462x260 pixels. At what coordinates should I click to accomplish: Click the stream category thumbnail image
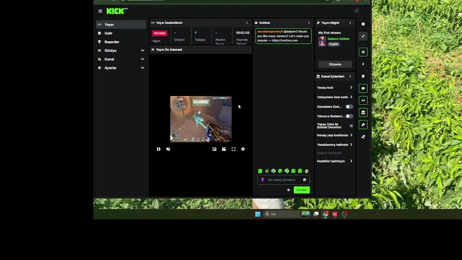click(322, 42)
